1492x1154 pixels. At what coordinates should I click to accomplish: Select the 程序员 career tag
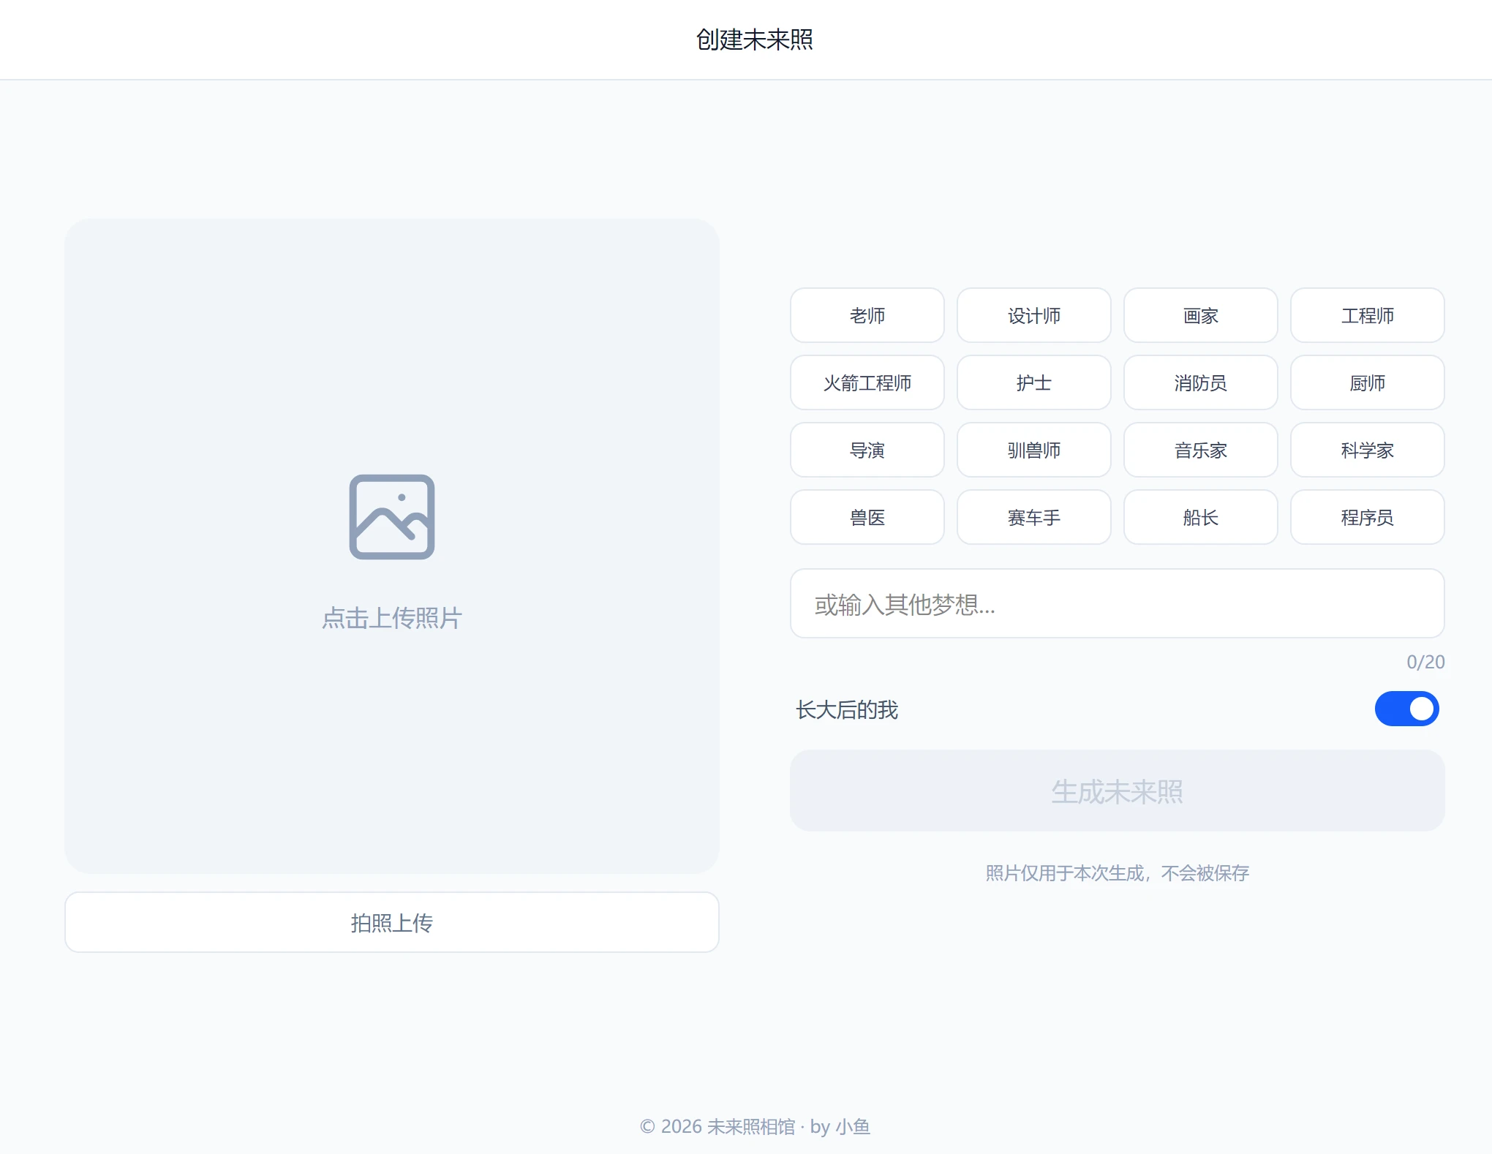coord(1367,517)
